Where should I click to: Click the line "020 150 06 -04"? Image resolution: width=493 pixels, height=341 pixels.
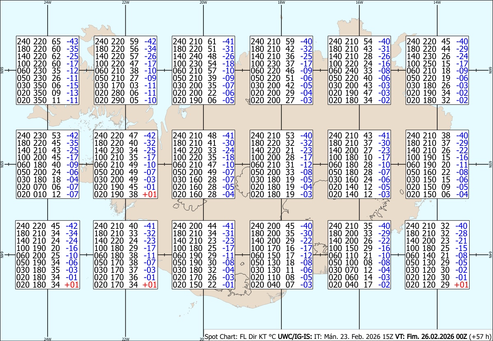point(438,194)
